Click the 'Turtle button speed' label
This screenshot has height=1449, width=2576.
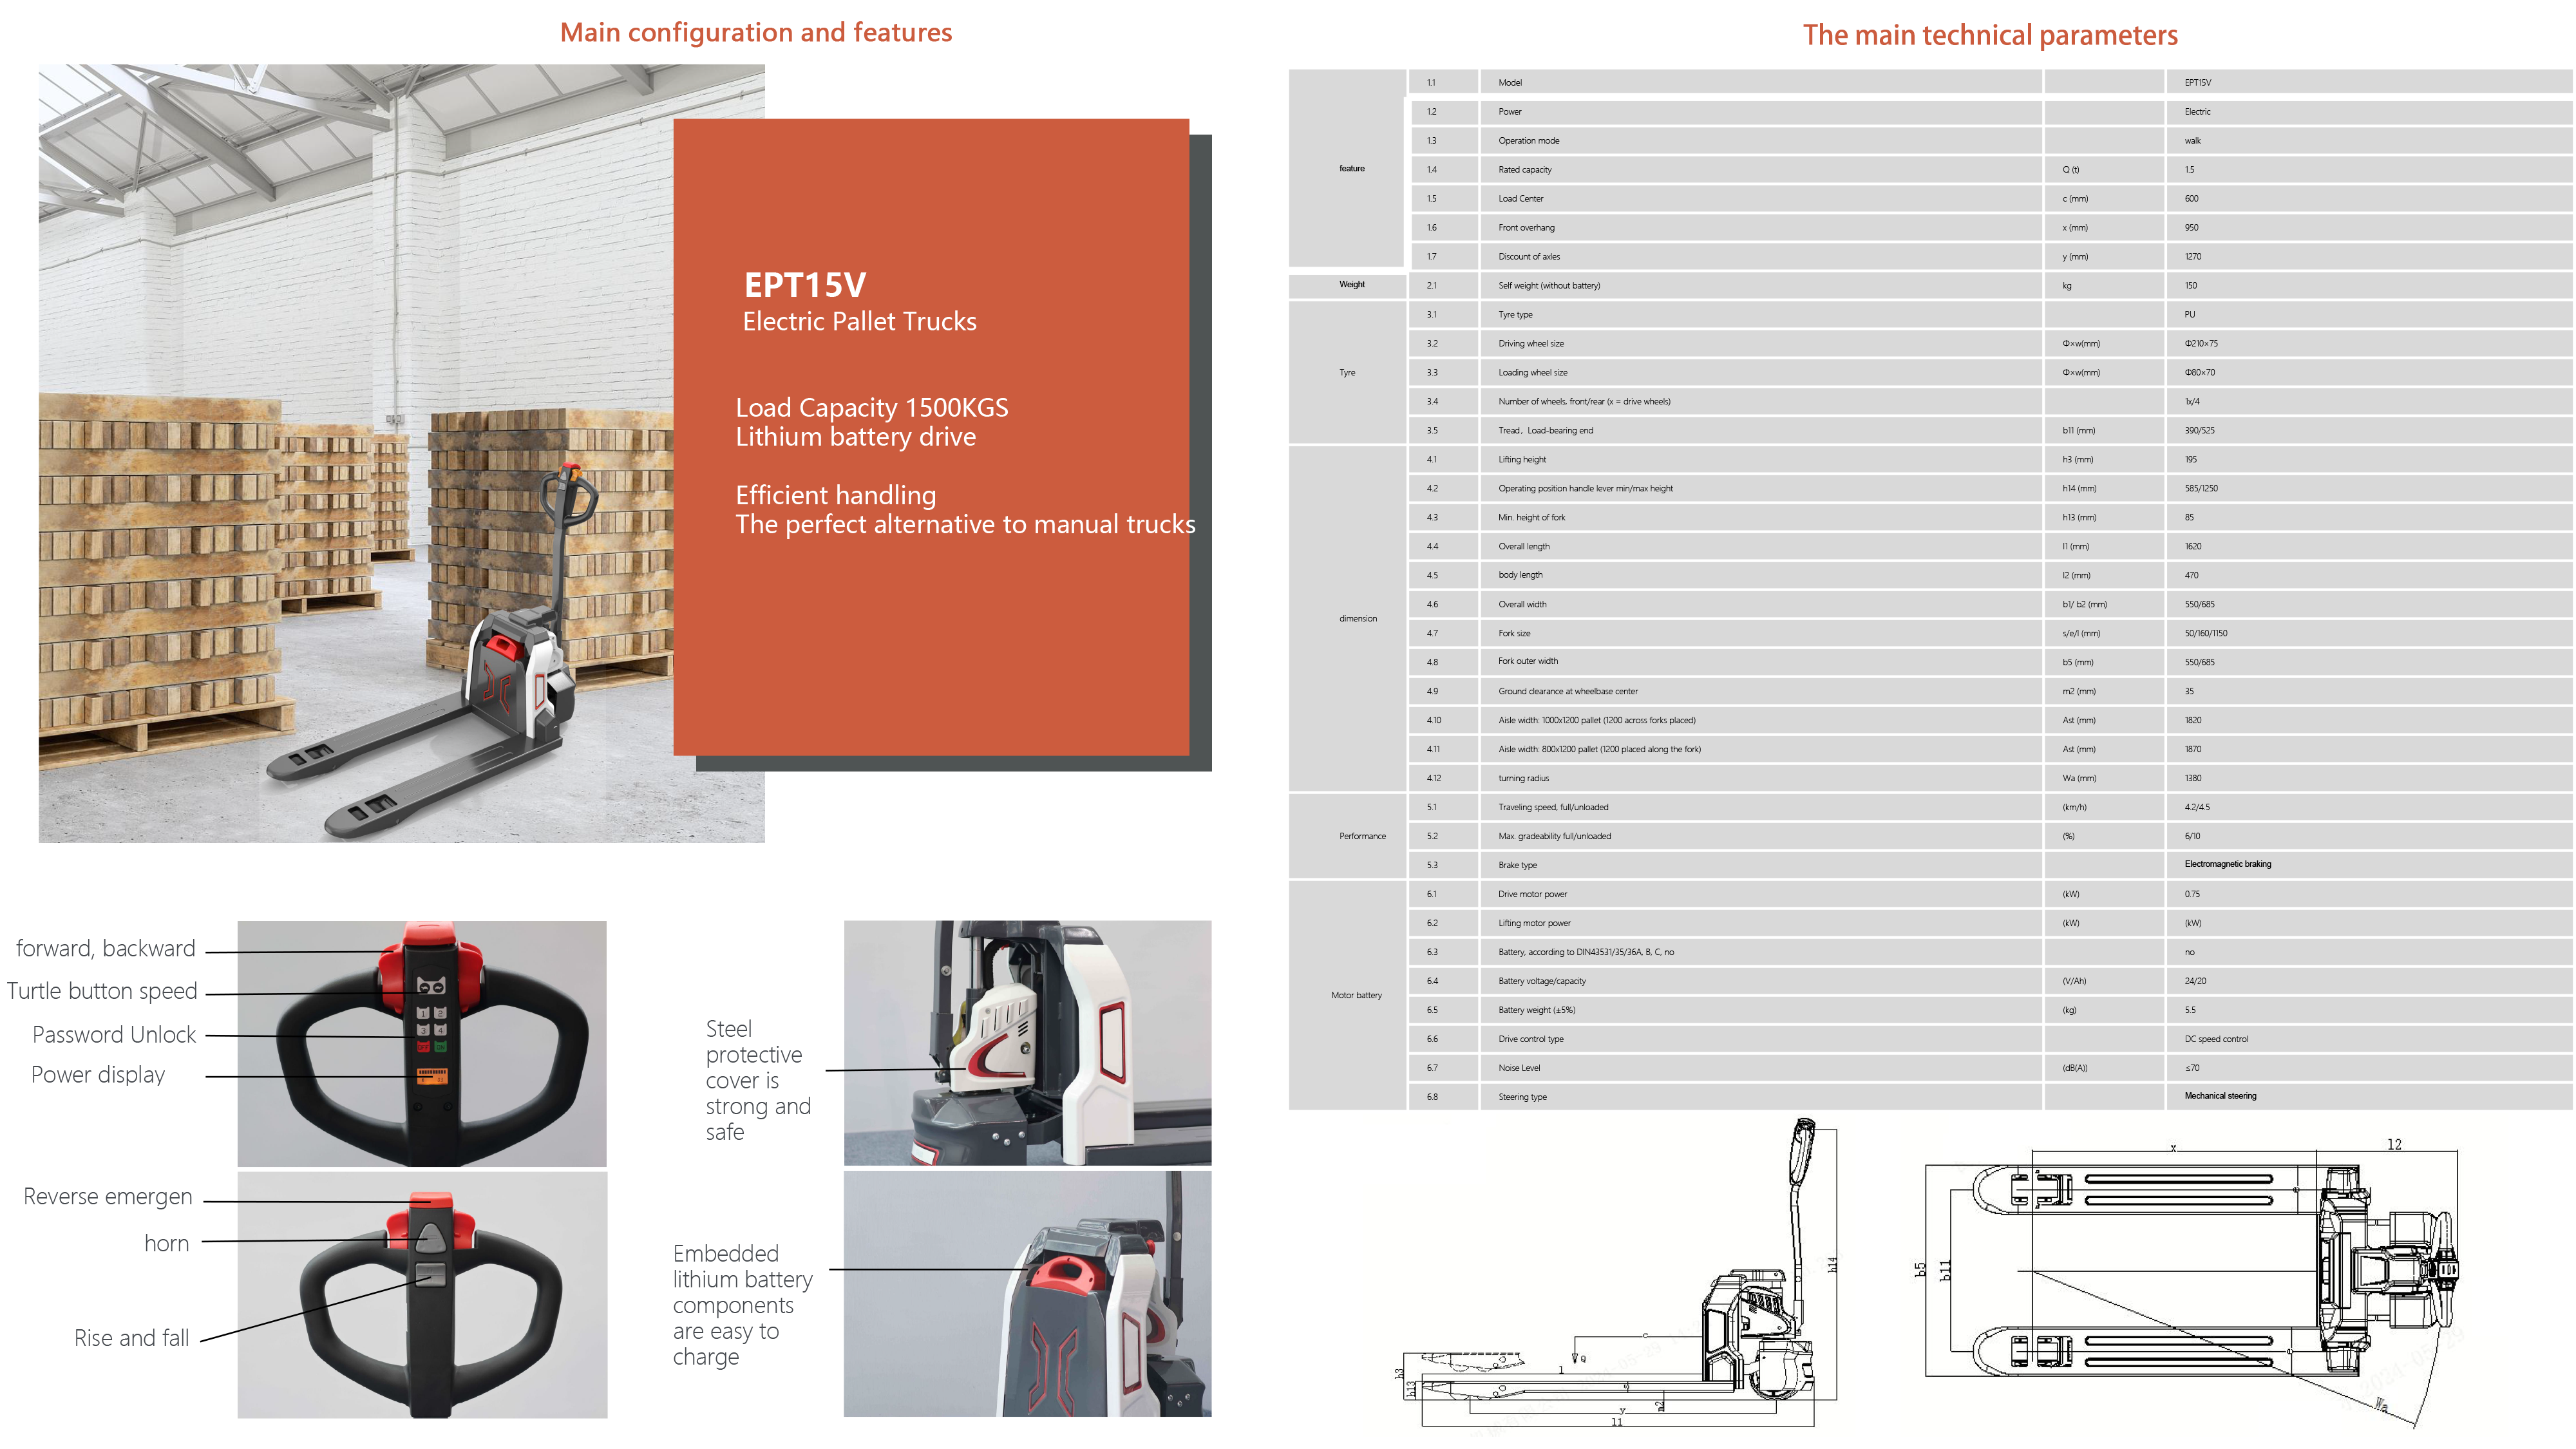pos(102,991)
